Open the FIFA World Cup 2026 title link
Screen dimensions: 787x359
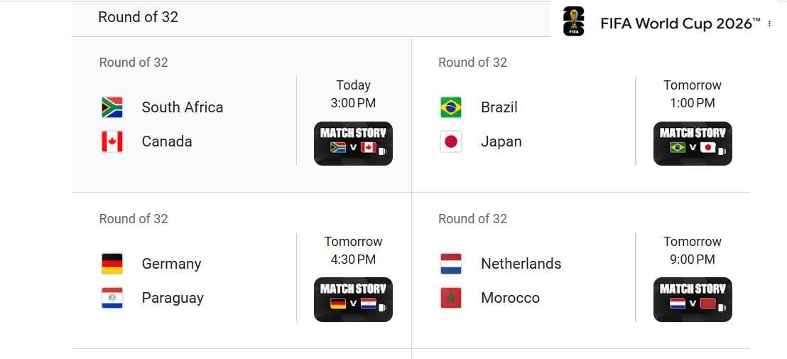point(680,23)
